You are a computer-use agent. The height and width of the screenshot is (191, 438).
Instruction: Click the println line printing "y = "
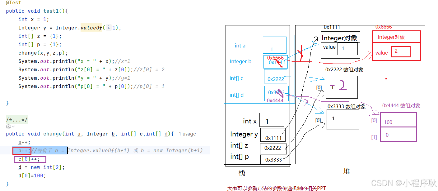tap(74, 78)
